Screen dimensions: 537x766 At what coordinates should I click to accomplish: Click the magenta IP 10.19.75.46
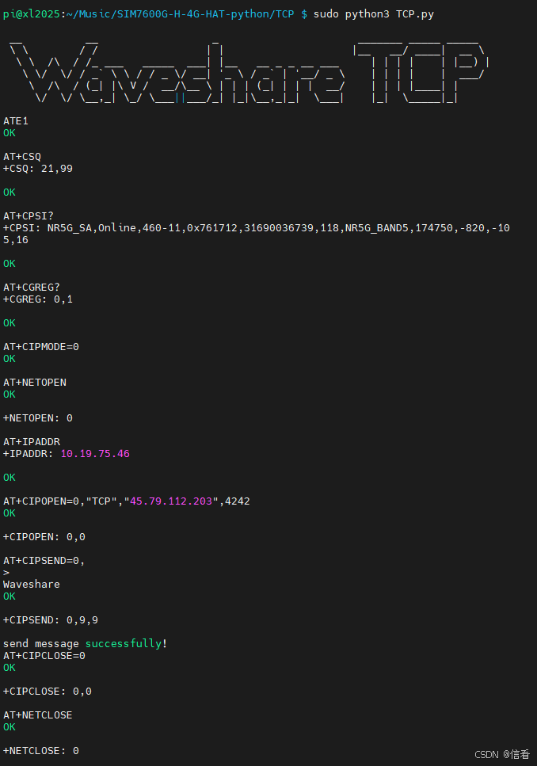95,454
